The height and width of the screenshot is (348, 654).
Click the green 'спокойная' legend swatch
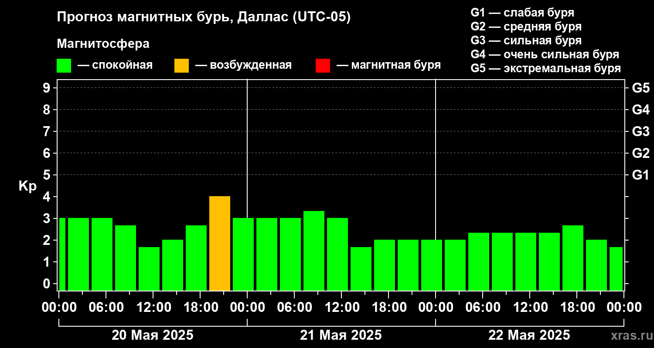64,66
